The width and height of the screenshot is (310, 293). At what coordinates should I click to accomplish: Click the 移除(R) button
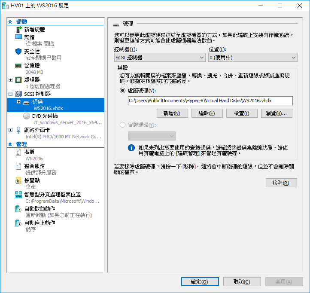tap(281, 183)
